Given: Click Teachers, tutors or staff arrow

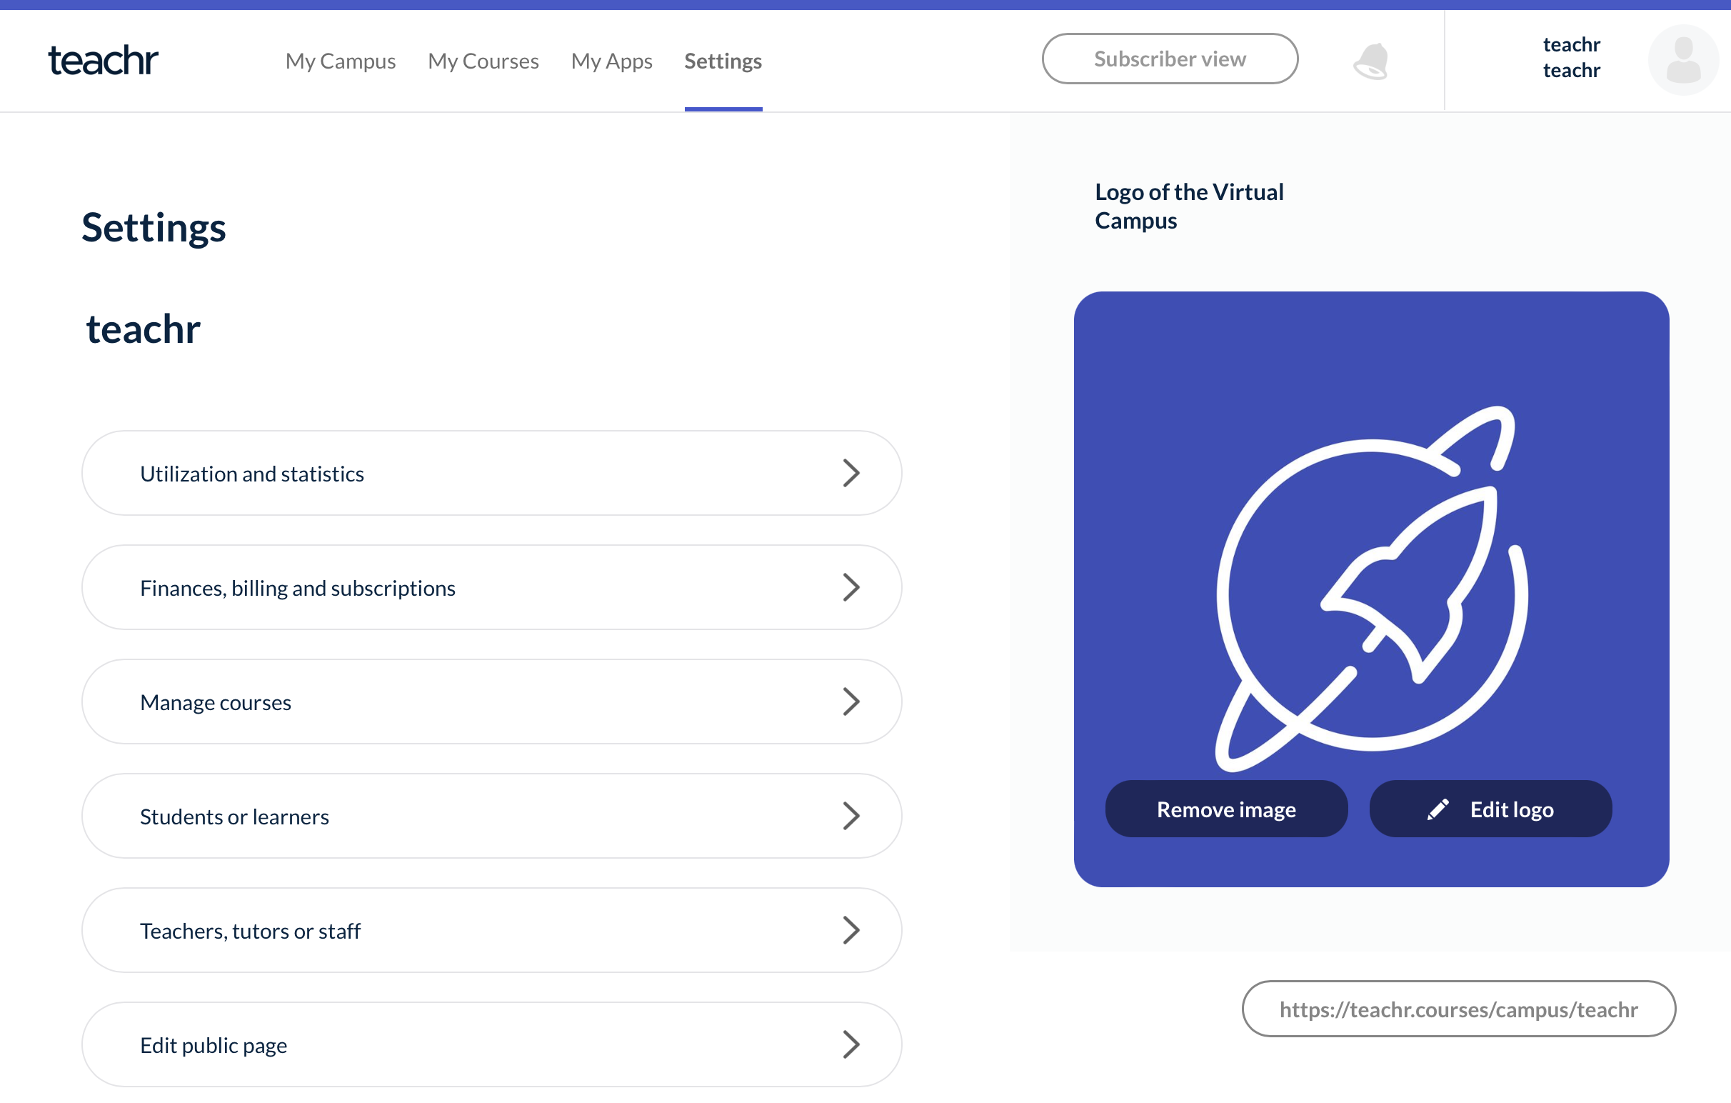Looking at the screenshot, I should pos(851,930).
